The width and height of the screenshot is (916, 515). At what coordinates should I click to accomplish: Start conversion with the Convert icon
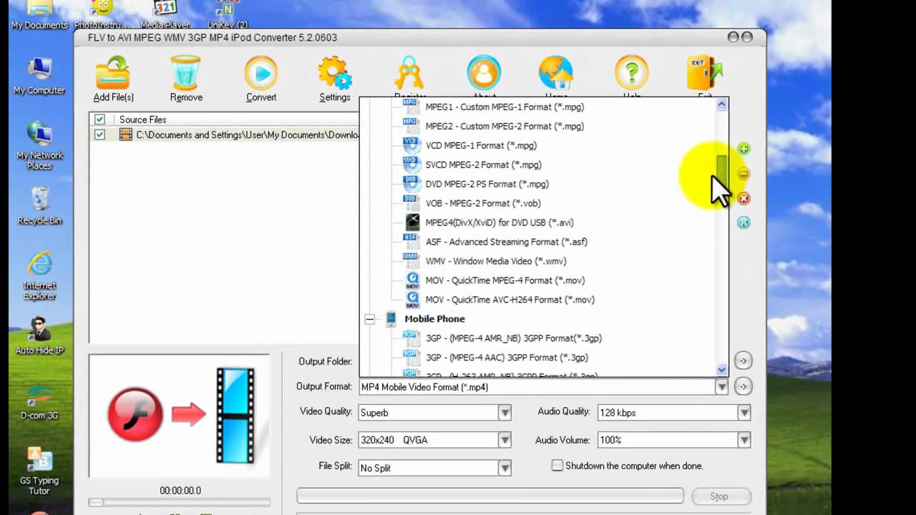260,73
